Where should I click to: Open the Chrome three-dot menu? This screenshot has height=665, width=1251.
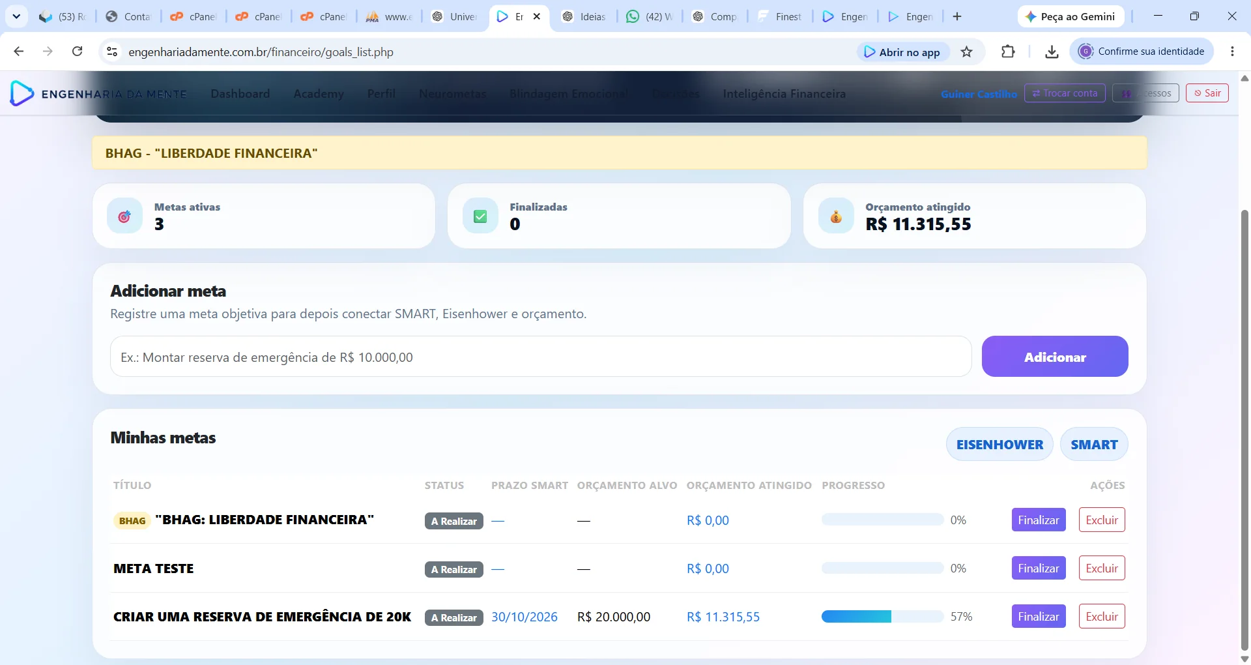1232,52
